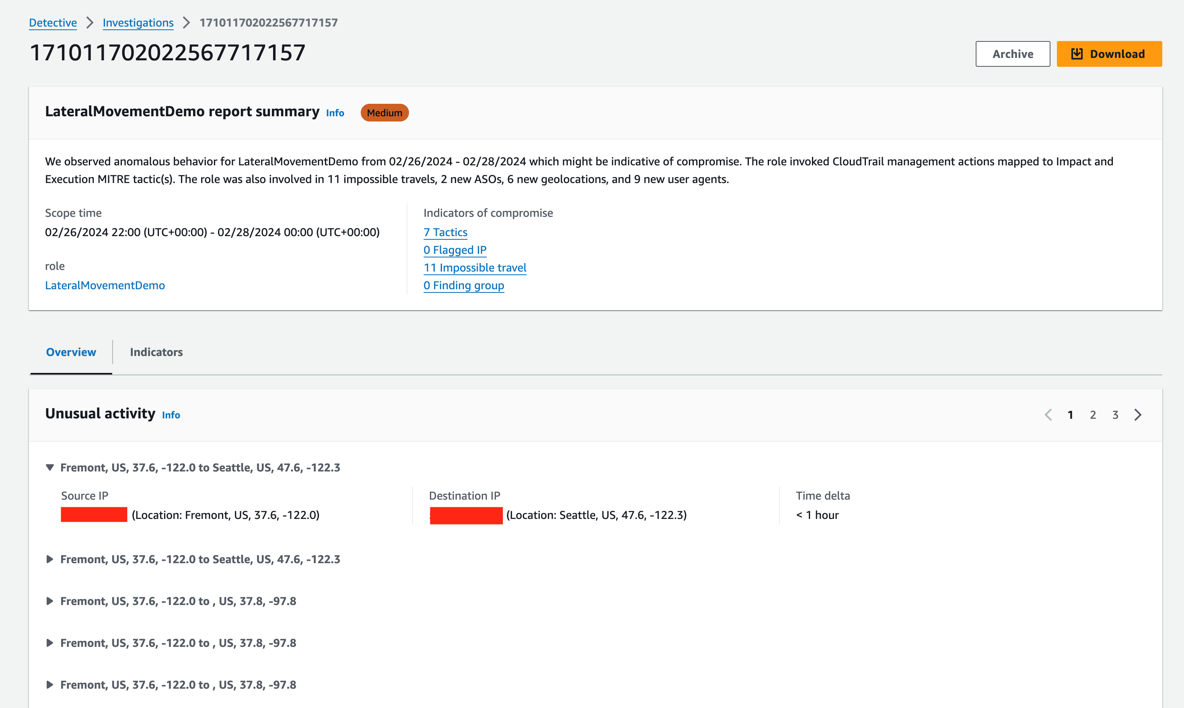
Task: Open the LateralMovementDemo role link
Action: 105,285
